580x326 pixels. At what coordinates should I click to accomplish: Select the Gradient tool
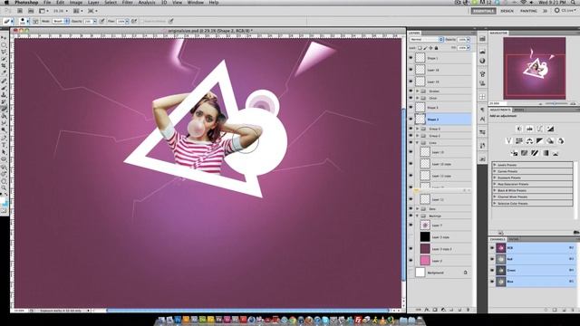(4, 116)
